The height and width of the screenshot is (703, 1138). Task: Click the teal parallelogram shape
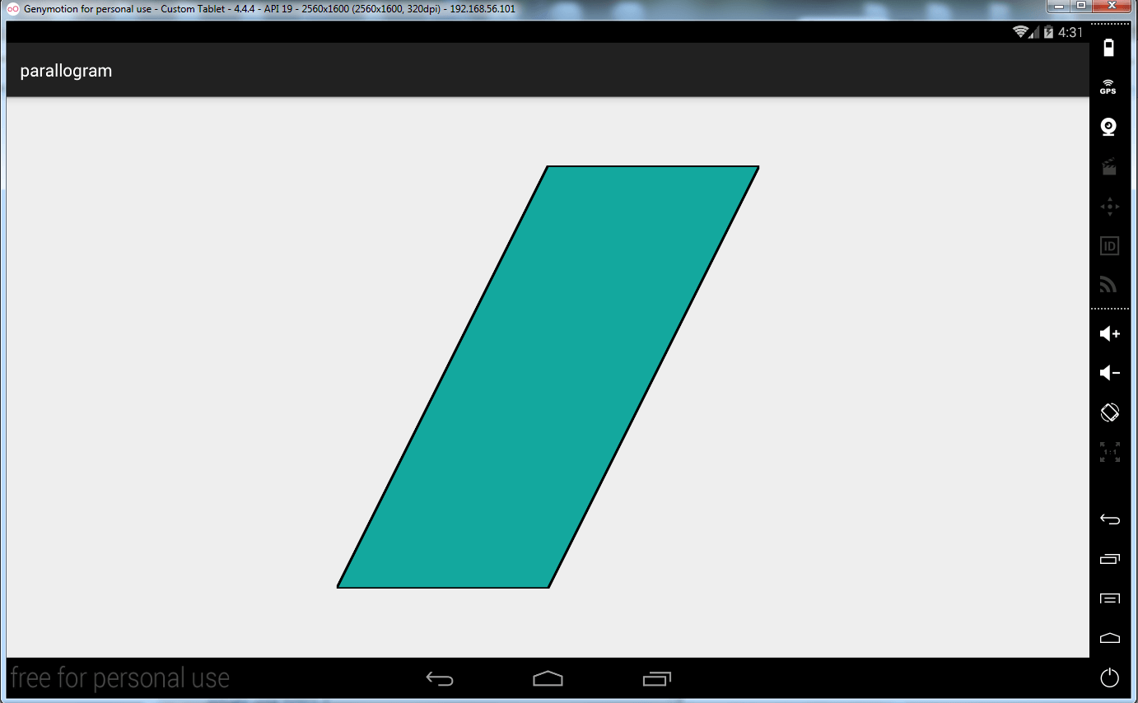click(x=548, y=377)
